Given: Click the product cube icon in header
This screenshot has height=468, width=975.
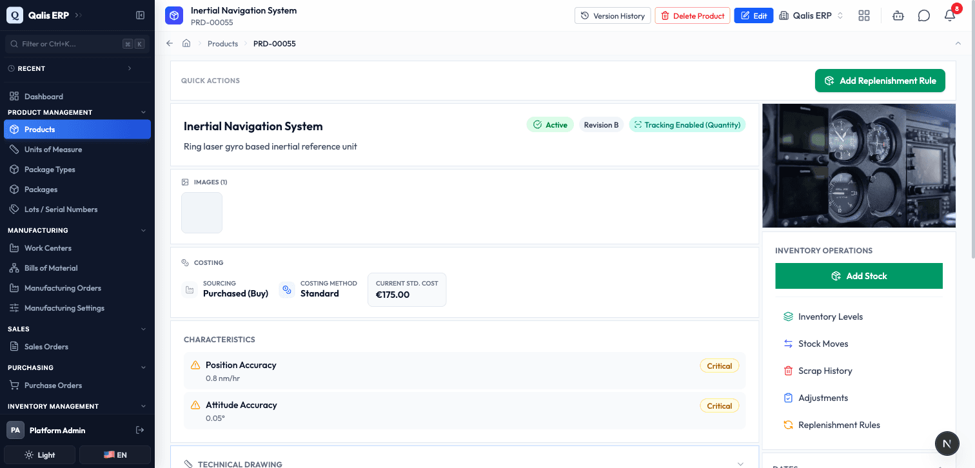Looking at the screenshot, I should point(174,15).
